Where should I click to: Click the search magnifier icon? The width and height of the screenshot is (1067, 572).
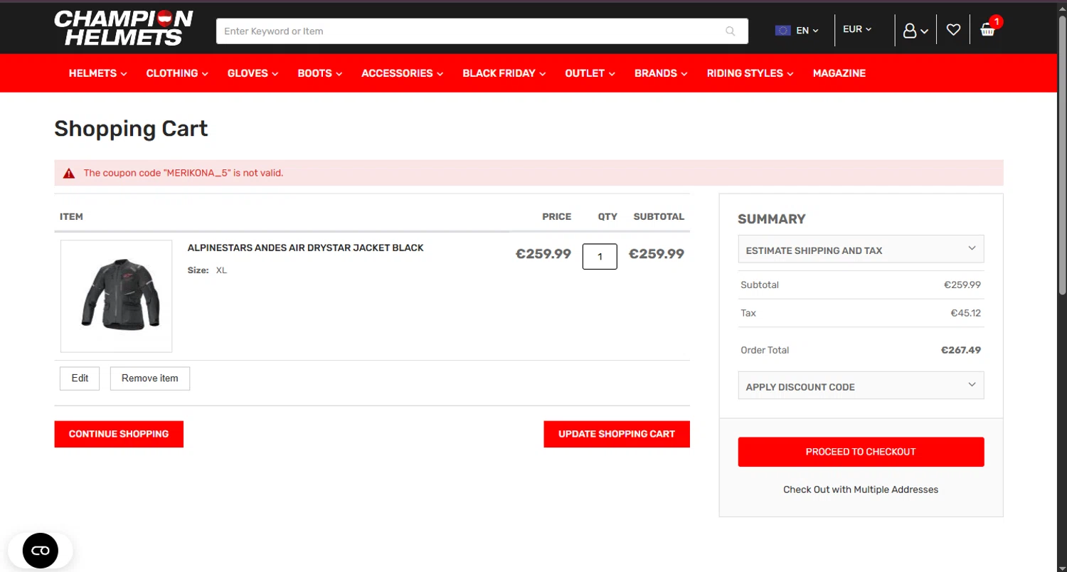731,31
